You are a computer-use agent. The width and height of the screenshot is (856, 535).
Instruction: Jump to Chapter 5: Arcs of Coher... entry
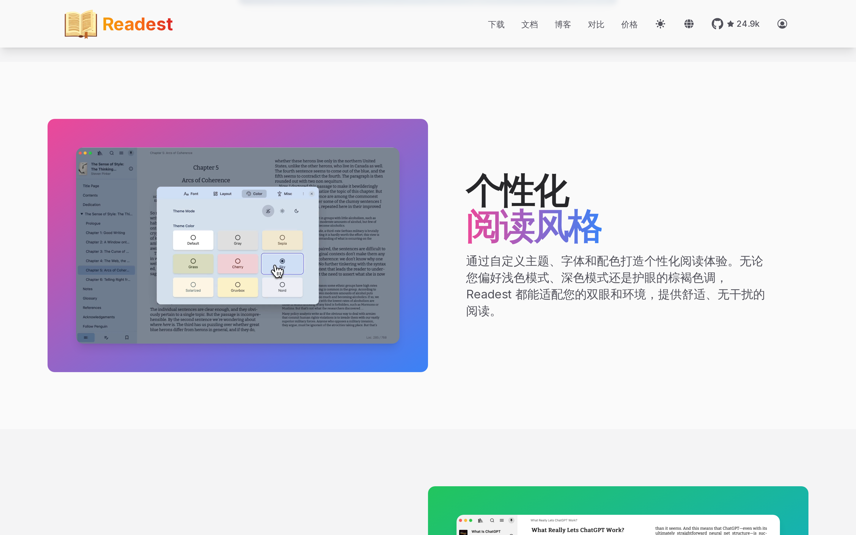(x=106, y=270)
